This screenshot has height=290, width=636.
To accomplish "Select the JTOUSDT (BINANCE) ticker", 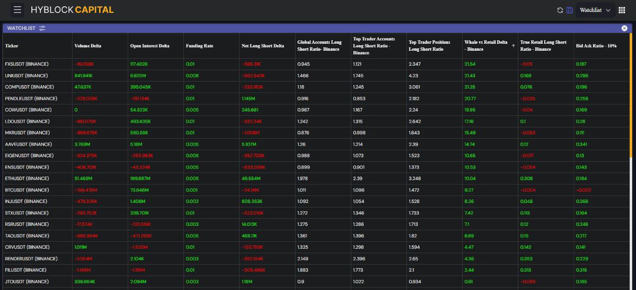I will click(x=26, y=282).
